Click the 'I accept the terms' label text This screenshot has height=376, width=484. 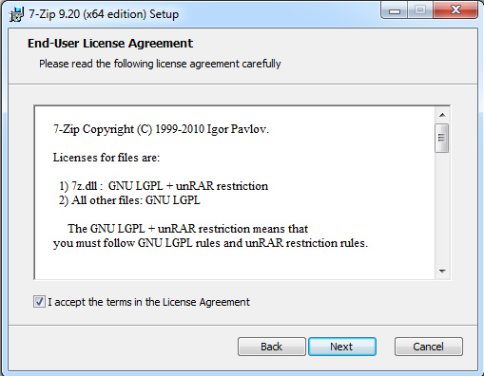pyautogui.click(x=148, y=302)
